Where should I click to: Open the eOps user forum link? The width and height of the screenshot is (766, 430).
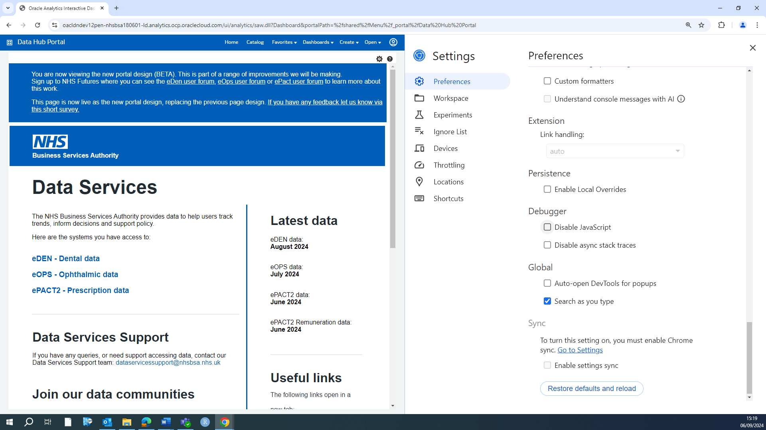pos(241,81)
